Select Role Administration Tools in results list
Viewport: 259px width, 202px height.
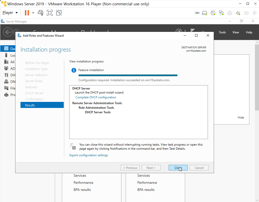[96, 107]
